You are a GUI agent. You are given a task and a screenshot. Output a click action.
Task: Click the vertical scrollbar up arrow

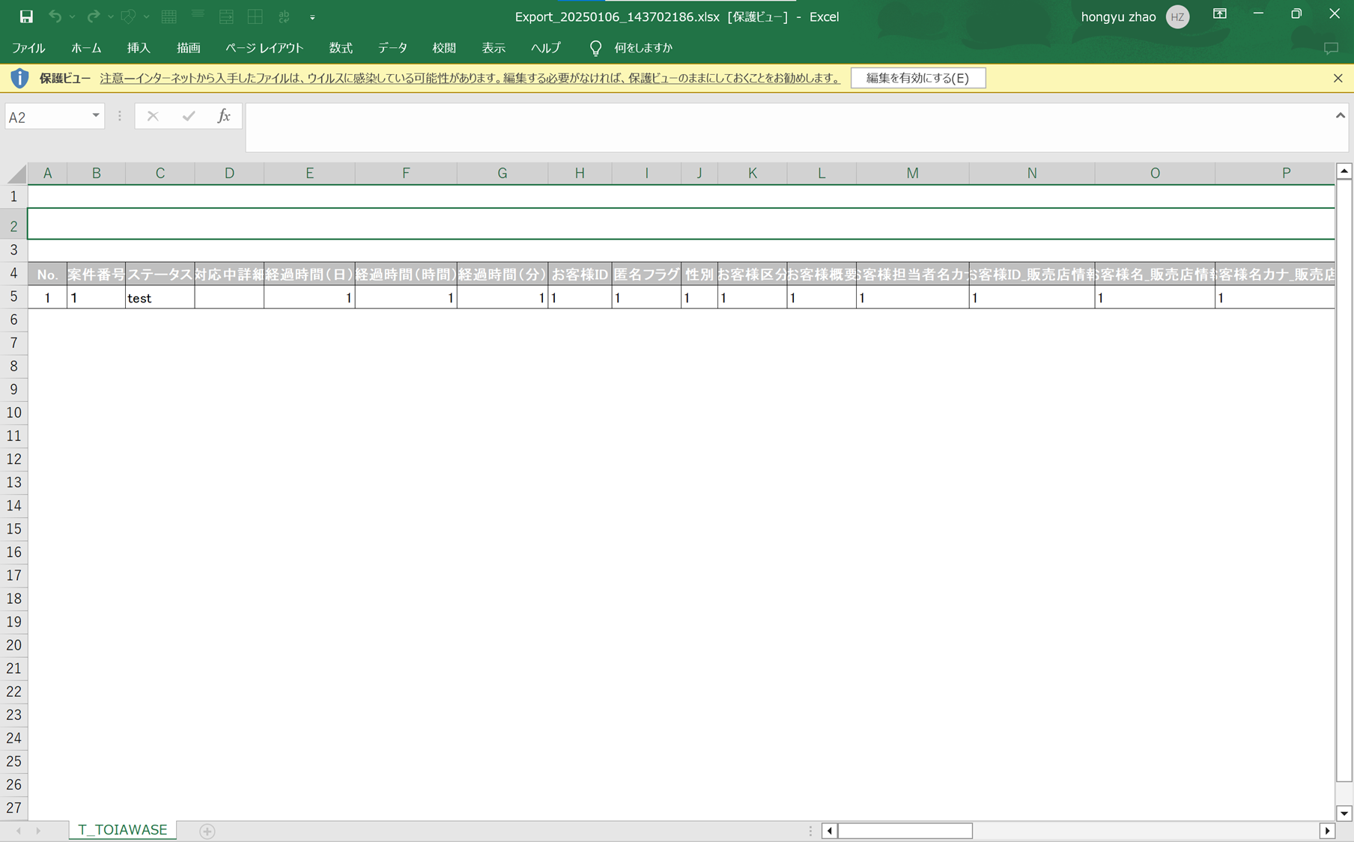point(1344,171)
